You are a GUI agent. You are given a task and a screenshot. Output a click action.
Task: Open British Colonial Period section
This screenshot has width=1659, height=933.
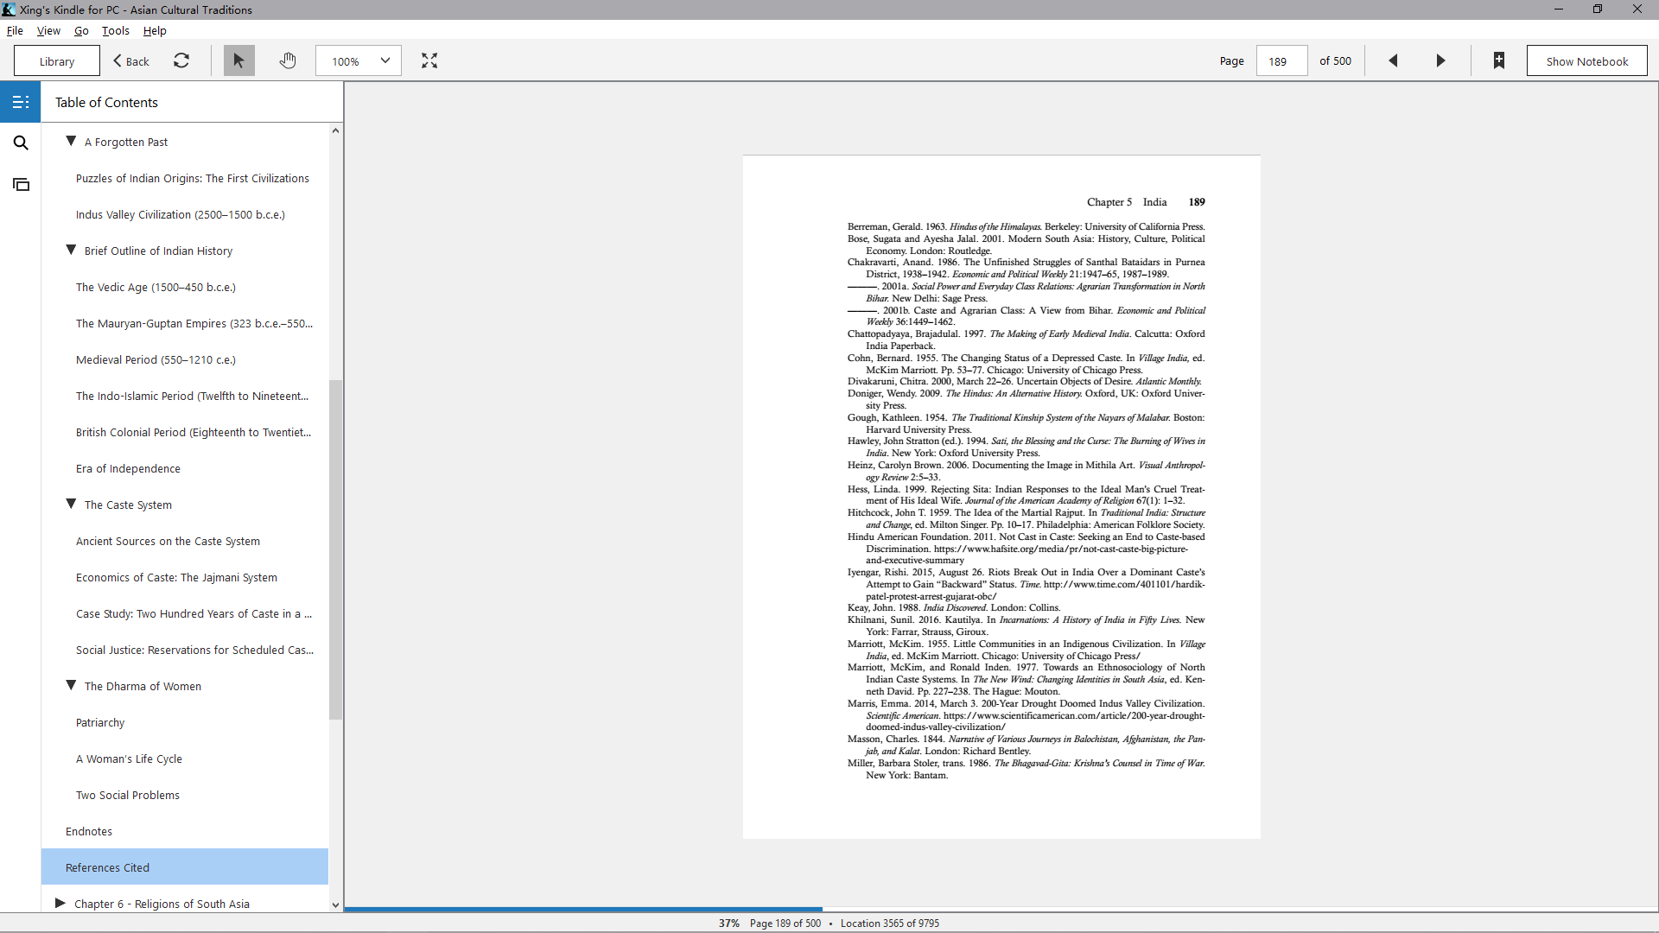tap(194, 433)
